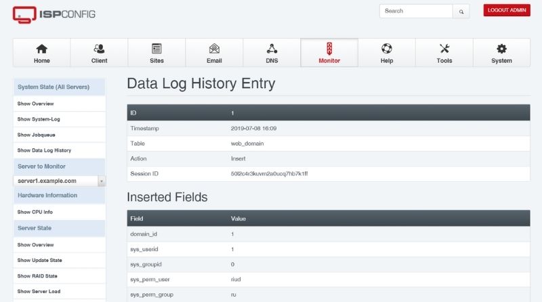Click the search magnifier button
Screen dimensions: 542x302
click(x=461, y=12)
